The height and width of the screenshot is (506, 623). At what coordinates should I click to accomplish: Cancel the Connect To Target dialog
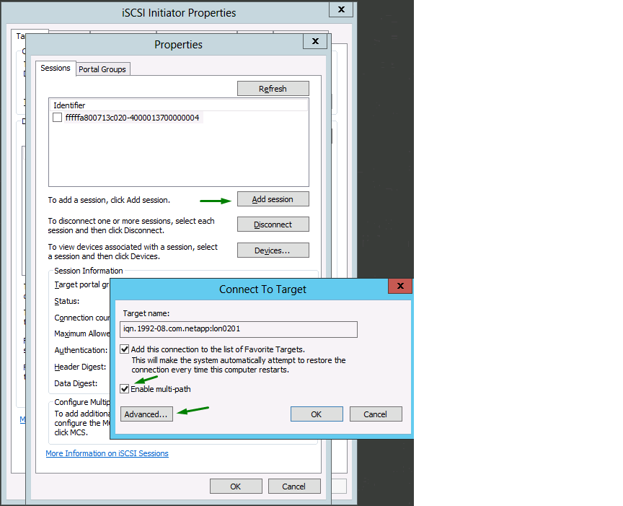coord(375,414)
